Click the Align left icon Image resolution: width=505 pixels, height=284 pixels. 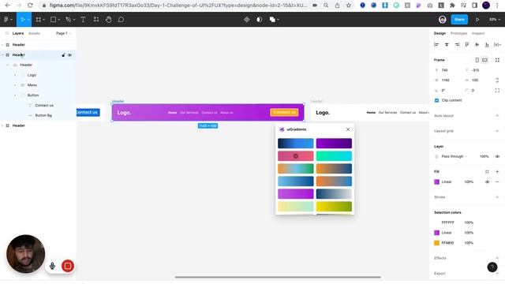click(x=436, y=45)
